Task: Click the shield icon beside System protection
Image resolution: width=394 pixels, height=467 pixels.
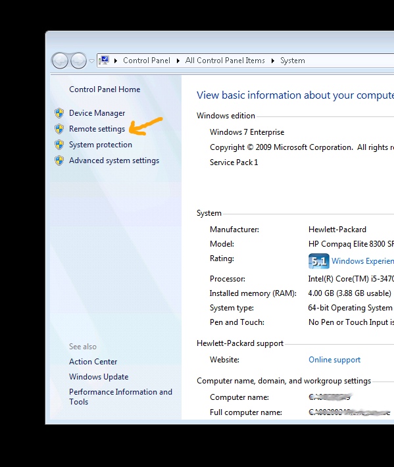Action: pyautogui.click(x=59, y=145)
